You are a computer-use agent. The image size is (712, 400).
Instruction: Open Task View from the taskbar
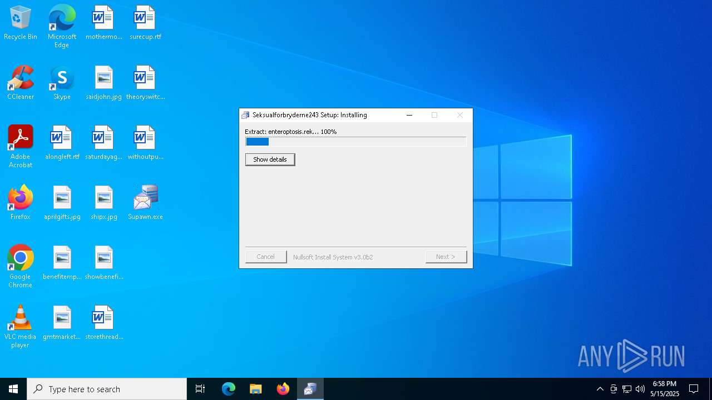(x=200, y=389)
